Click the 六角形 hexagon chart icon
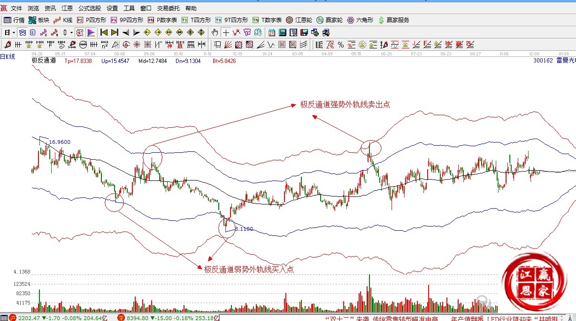Image resolution: width=576 pixels, height=321 pixels. pyautogui.click(x=360, y=20)
